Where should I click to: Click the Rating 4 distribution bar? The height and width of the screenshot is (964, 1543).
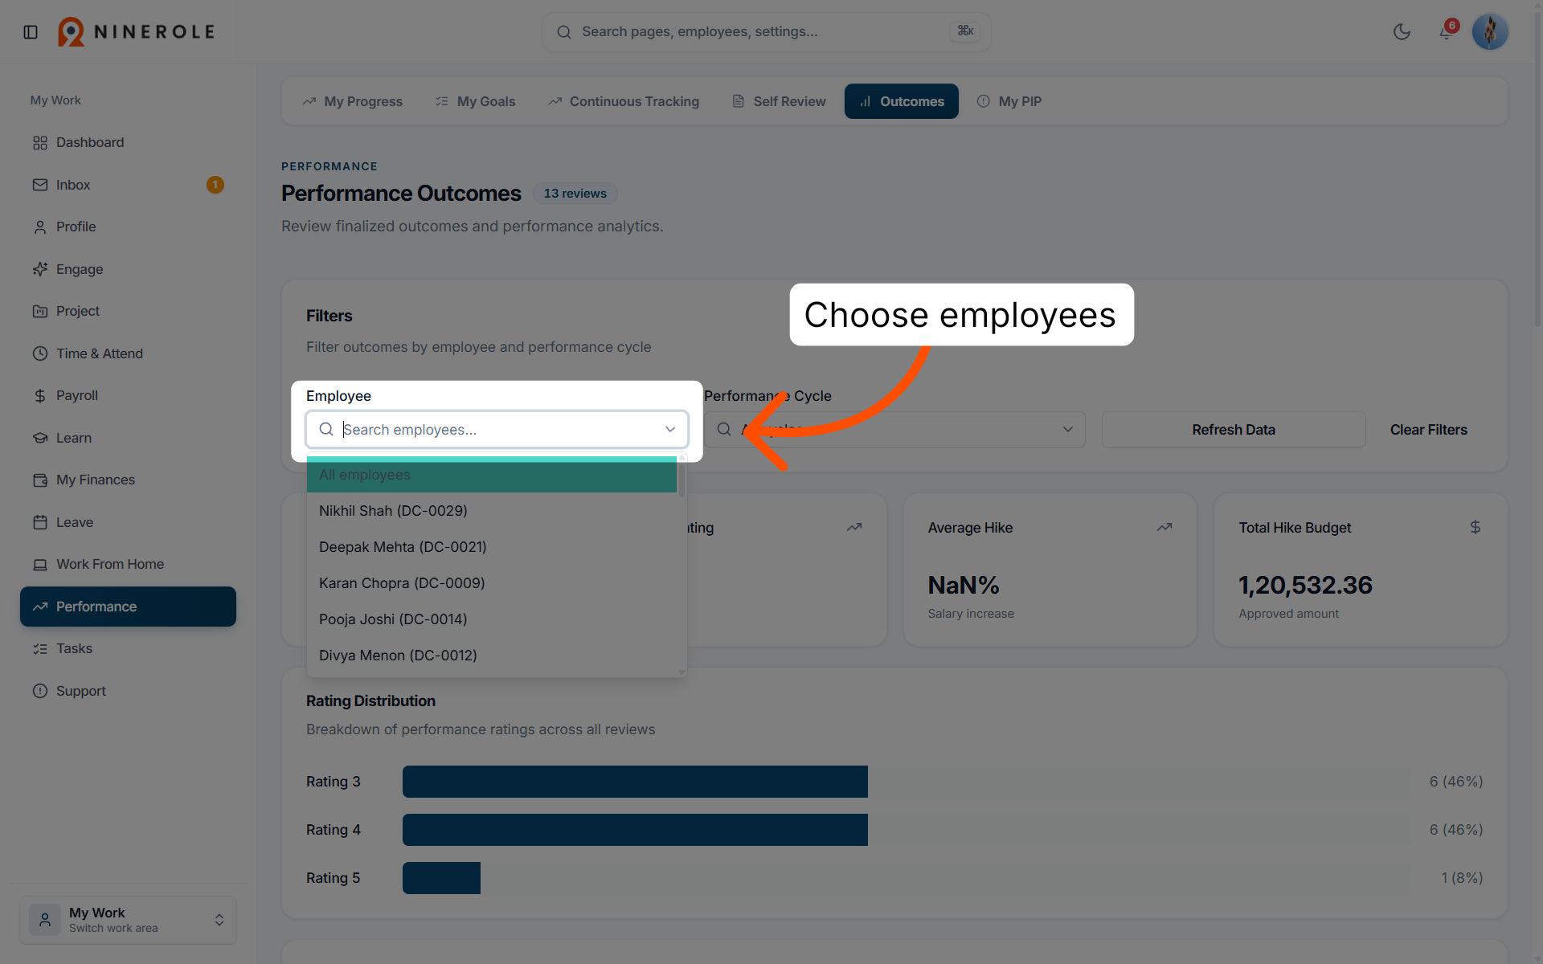(x=635, y=830)
